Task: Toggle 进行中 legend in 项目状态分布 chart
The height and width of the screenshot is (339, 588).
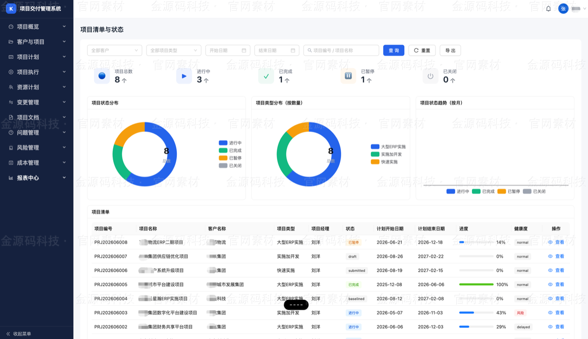Action: [x=230, y=143]
